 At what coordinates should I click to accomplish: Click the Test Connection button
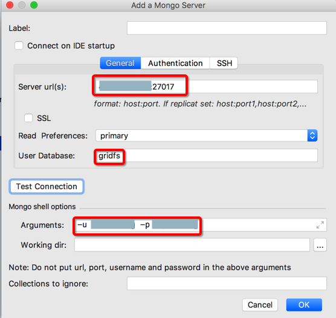coord(47,187)
